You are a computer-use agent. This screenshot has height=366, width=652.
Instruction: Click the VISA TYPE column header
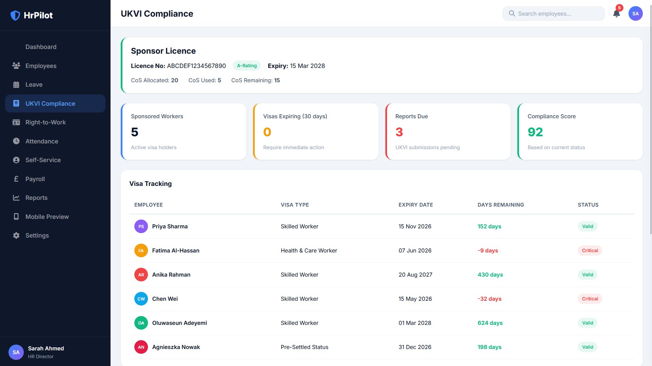[295, 205]
